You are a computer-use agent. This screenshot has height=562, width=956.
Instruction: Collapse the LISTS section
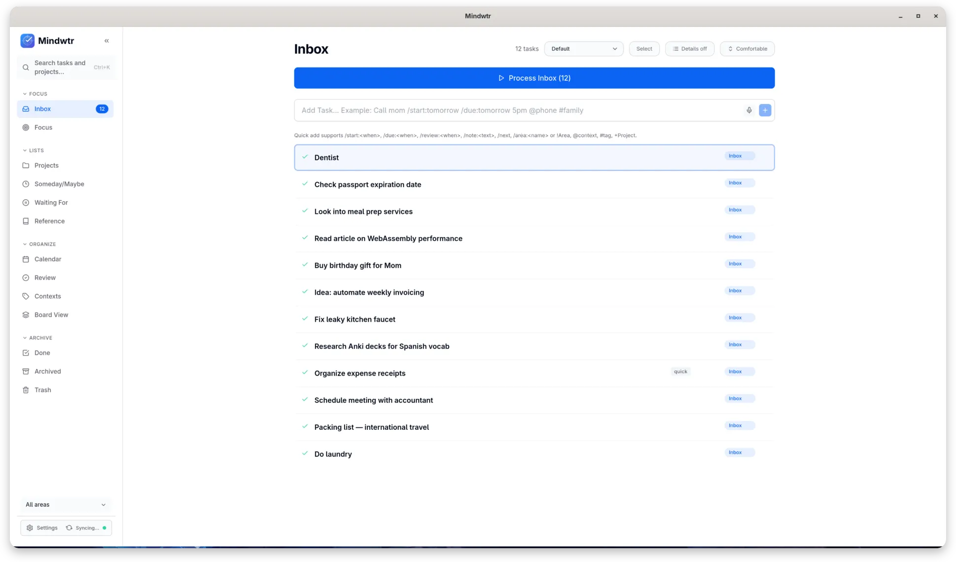(33, 150)
